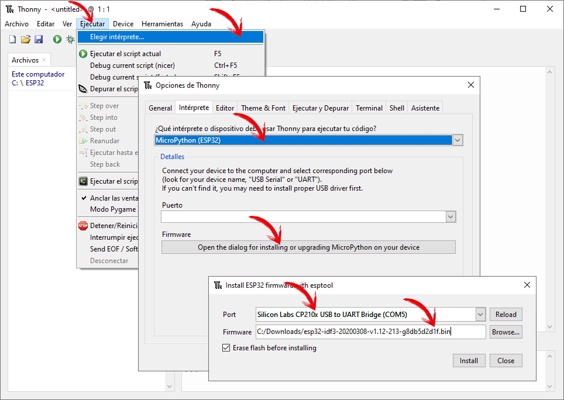Close the Install ESP32 firmware dialog window
564x400 pixels.
[x=527, y=285]
